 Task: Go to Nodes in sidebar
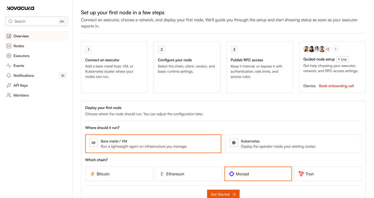(x=36, y=46)
